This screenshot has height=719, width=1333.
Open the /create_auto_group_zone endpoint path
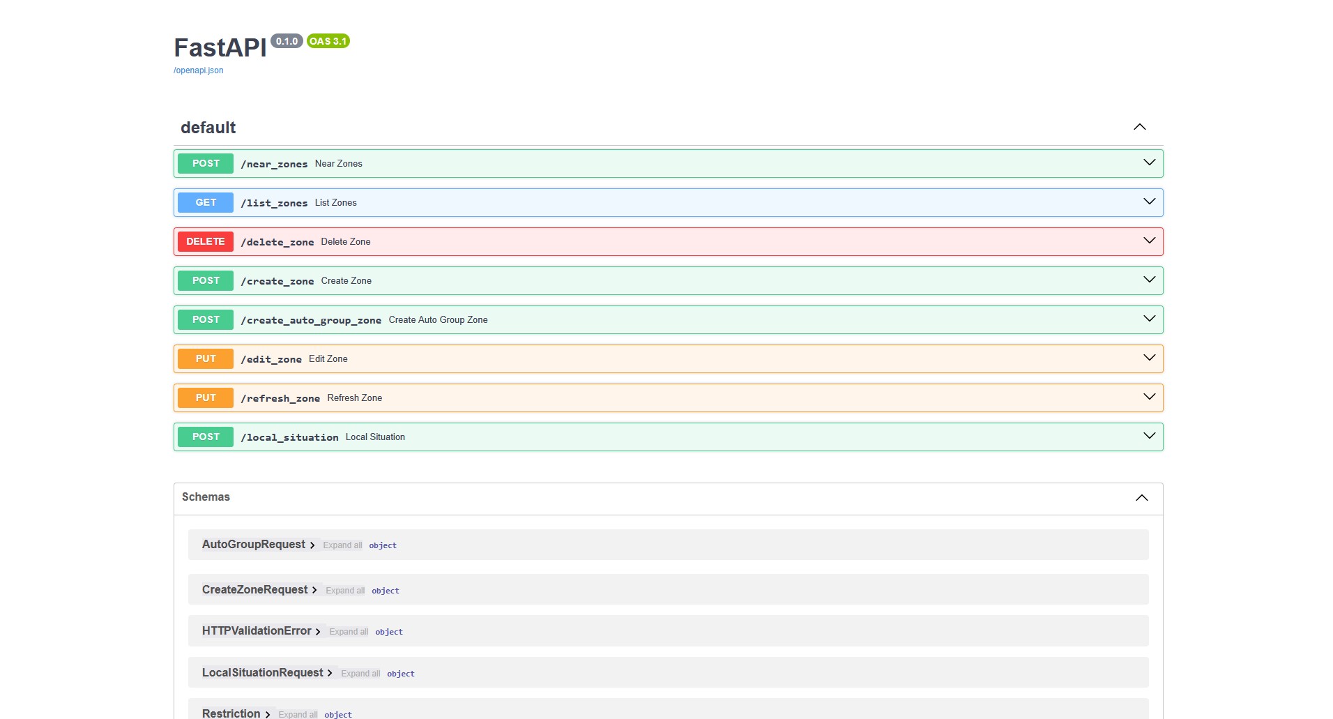[311, 320]
